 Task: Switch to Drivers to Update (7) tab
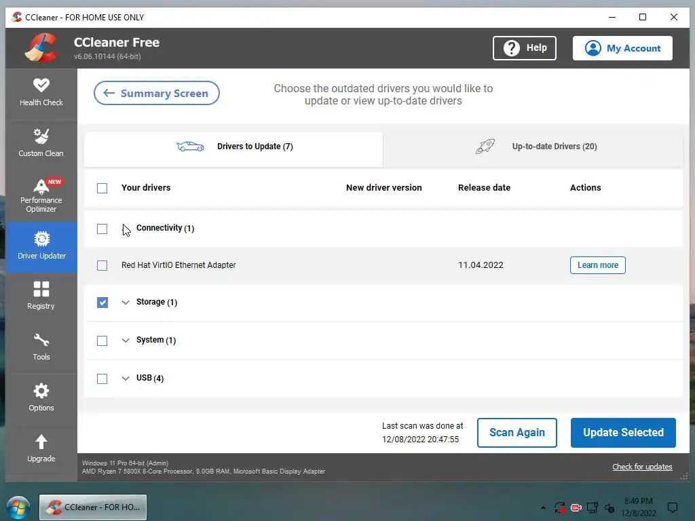pos(233,149)
